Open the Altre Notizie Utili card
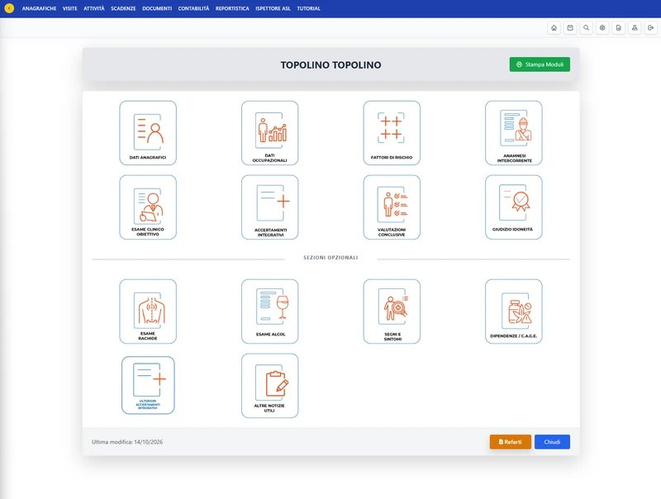The height and width of the screenshot is (499, 661). 270,386
